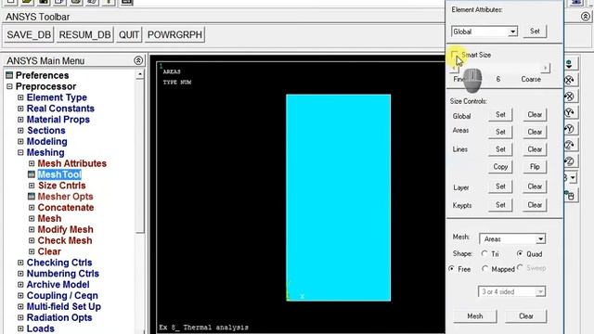Expand the Modeling node
The width and height of the screenshot is (594, 334).
point(20,142)
